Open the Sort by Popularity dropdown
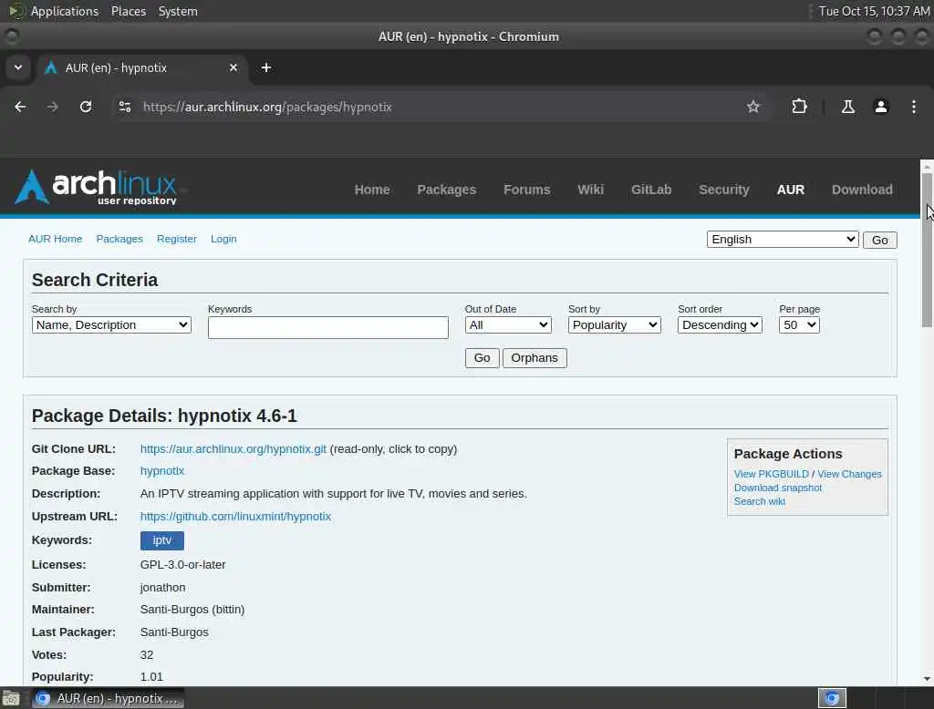 point(614,325)
